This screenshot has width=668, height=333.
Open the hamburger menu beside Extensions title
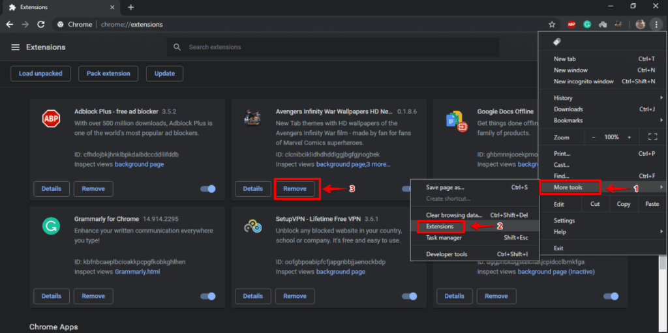point(16,48)
